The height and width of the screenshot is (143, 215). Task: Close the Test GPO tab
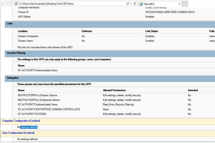[179, 4]
